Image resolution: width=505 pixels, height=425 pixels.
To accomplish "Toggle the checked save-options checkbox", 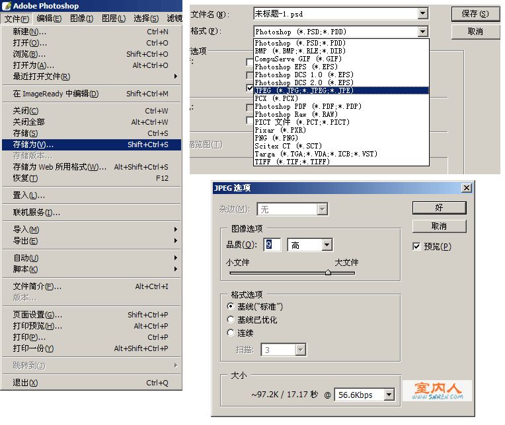I will (x=250, y=88).
